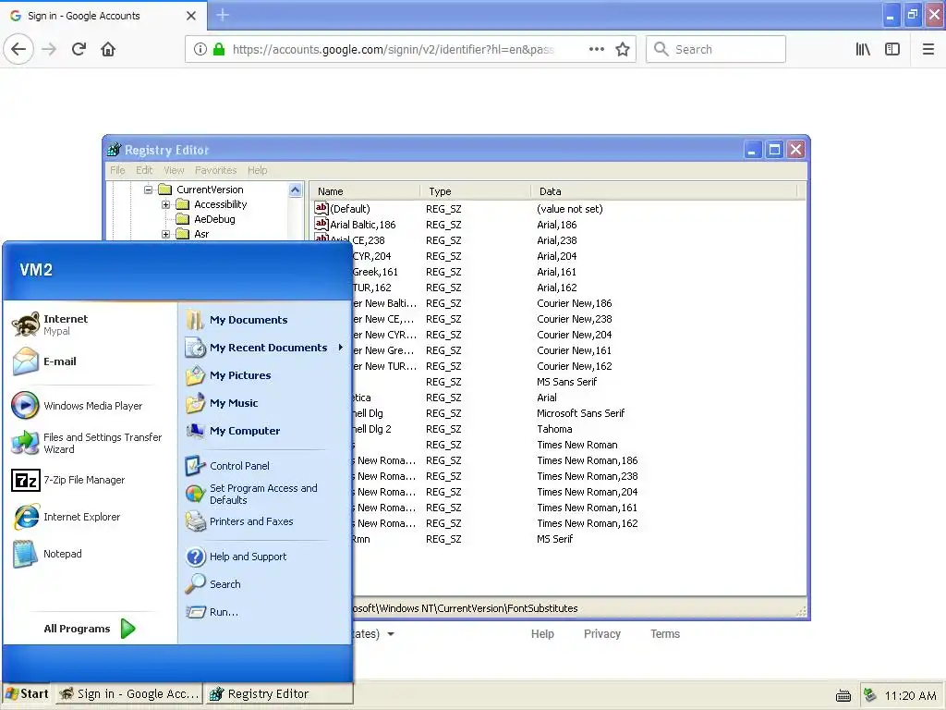
Task: Expand the Accessibility registry key
Action: point(166,204)
